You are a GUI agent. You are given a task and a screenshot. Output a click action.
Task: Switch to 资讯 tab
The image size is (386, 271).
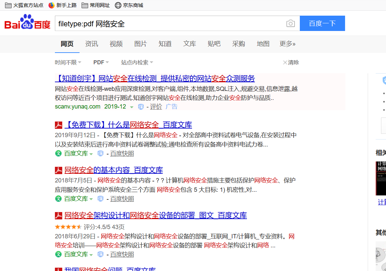click(92, 44)
